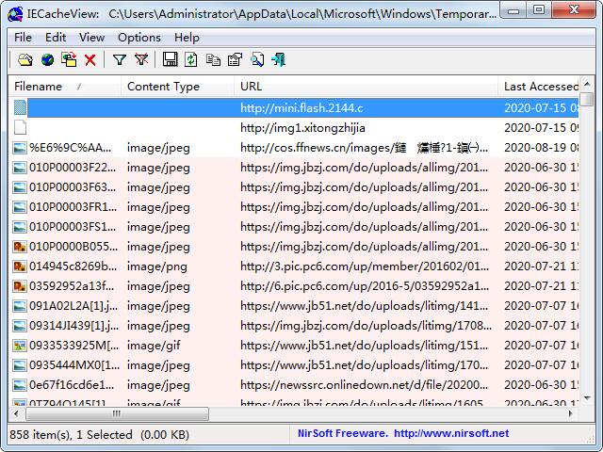Click the horizontal scrollbar right arrow
Viewport: 603px width, 452px height.
(x=570, y=414)
